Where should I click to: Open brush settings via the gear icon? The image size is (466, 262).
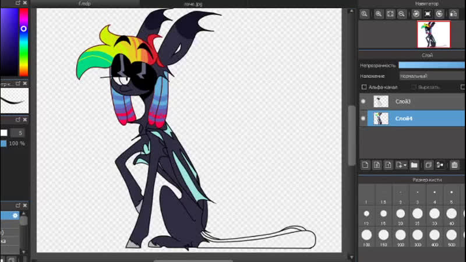point(16,215)
